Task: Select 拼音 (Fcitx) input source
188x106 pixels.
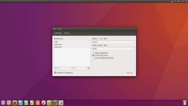Action: (x=72, y=44)
